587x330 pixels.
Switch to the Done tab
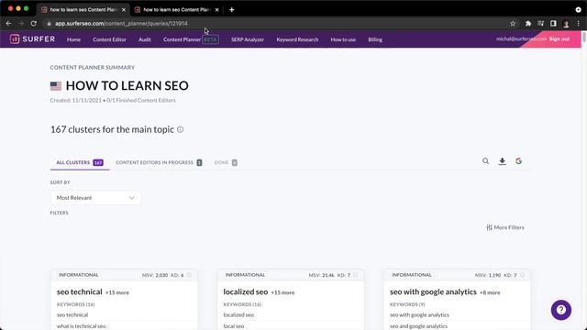pos(226,162)
